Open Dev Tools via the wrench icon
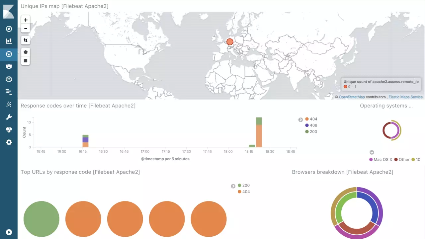 tap(9, 117)
